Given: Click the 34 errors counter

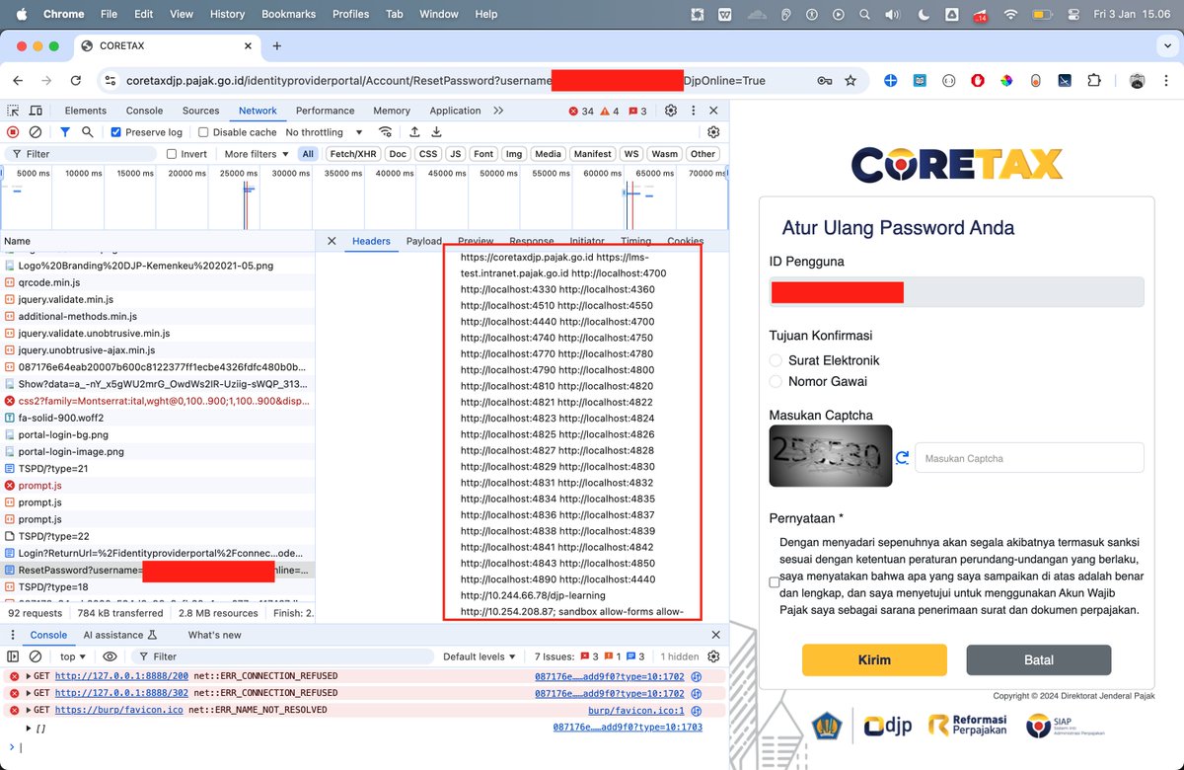Looking at the screenshot, I should click(581, 111).
